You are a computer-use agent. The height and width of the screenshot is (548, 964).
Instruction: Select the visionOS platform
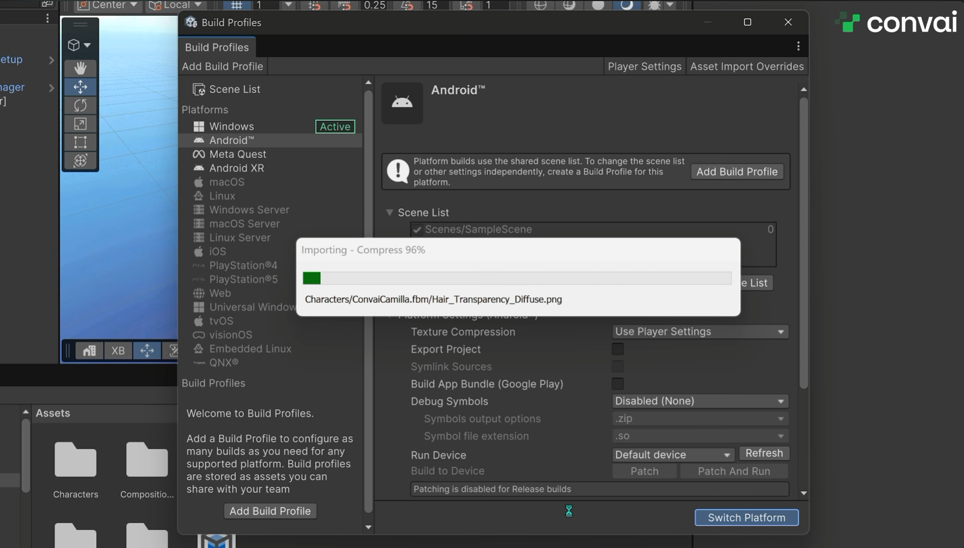(270, 335)
